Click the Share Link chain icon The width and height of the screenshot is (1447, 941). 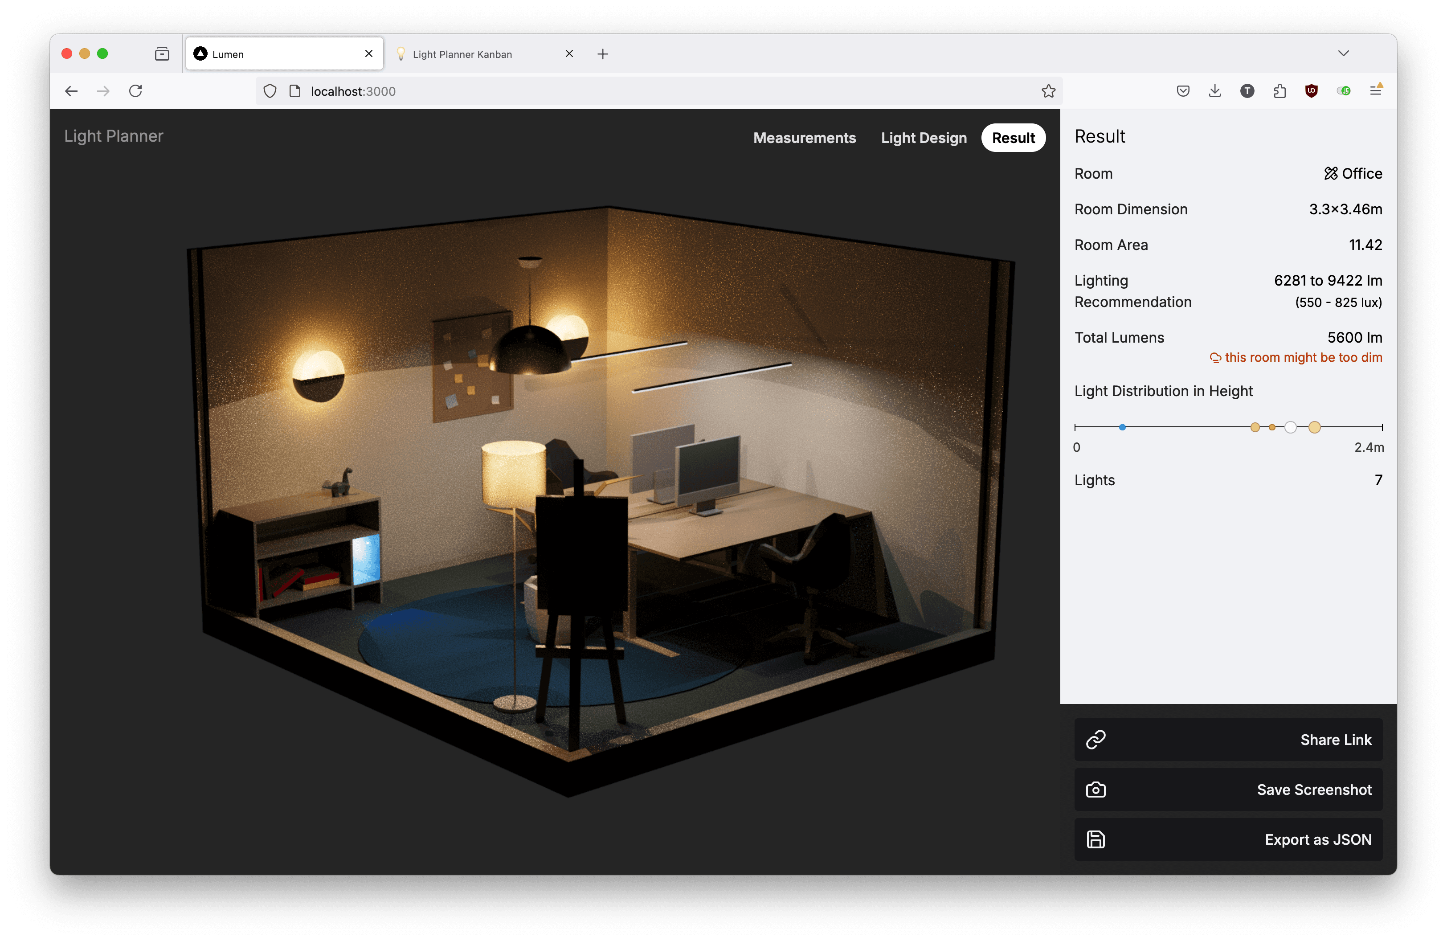tap(1095, 740)
